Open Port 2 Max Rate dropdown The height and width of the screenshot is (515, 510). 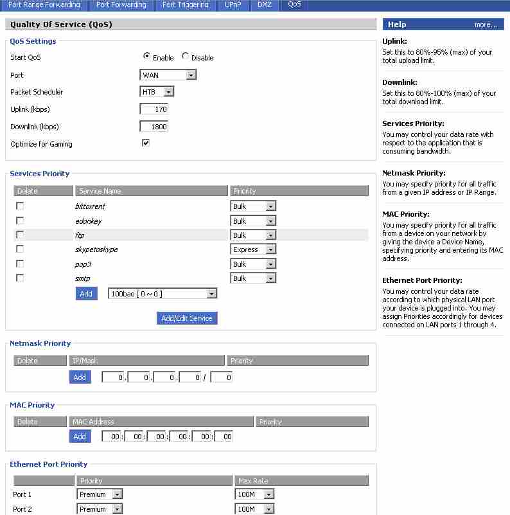254,509
